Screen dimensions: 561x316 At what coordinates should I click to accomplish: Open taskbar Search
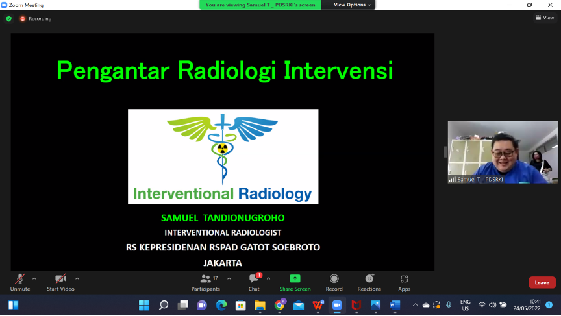tap(164, 305)
